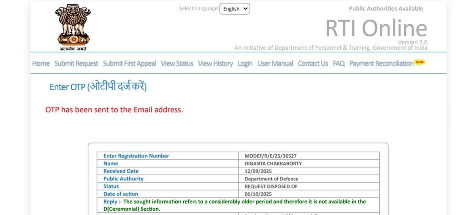Image resolution: width=476 pixels, height=215 pixels.
Task: Click REQUEST DISPOSED OF status value
Action: click(271, 186)
